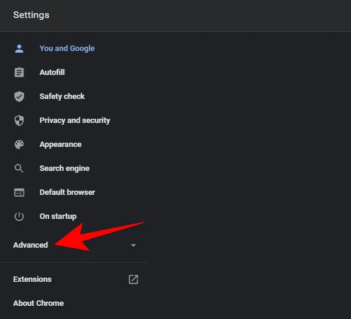This screenshot has height=319, width=351.
Task: Click the Settings page title
Action: (x=31, y=15)
